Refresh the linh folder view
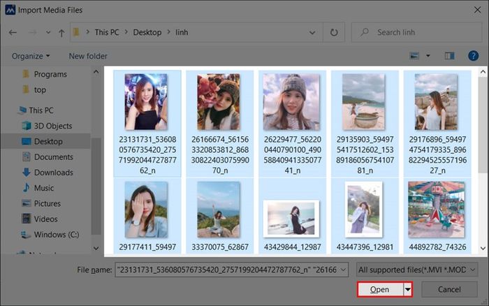Viewport: 489px width, 306px height. (x=334, y=32)
